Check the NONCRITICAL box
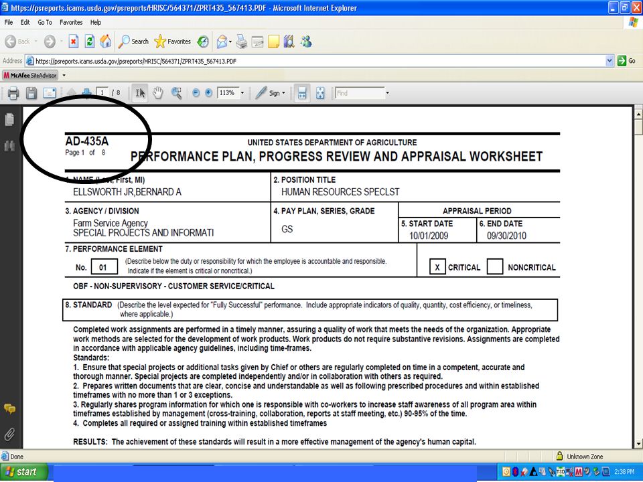 494,267
